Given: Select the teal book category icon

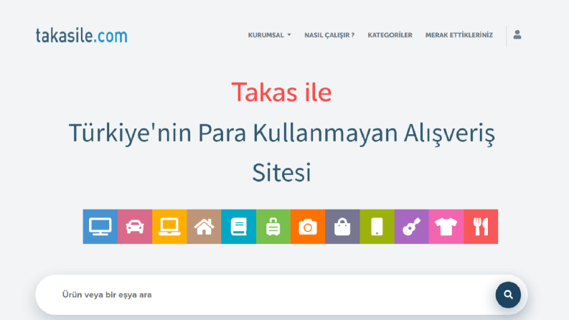Looking at the screenshot, I should [x=238, y=227].
